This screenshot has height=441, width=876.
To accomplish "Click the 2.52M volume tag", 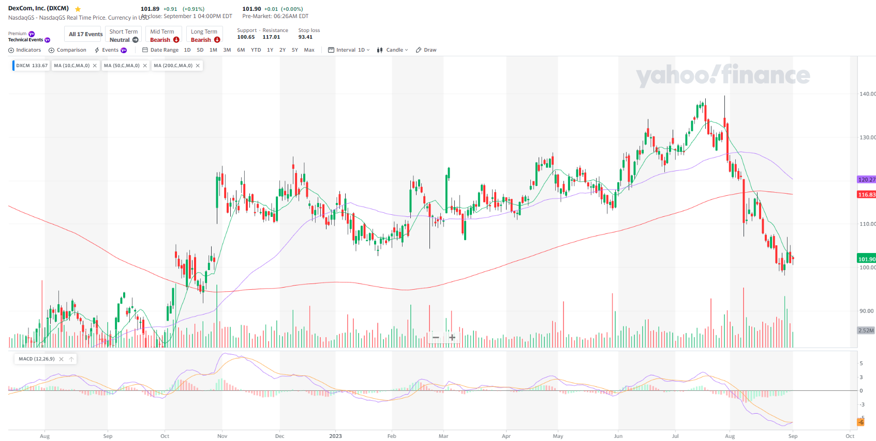I will click(866, 330).
